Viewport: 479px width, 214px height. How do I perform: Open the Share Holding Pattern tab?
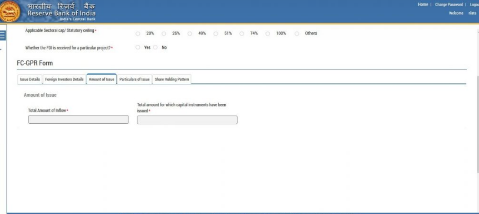[172, 79]
